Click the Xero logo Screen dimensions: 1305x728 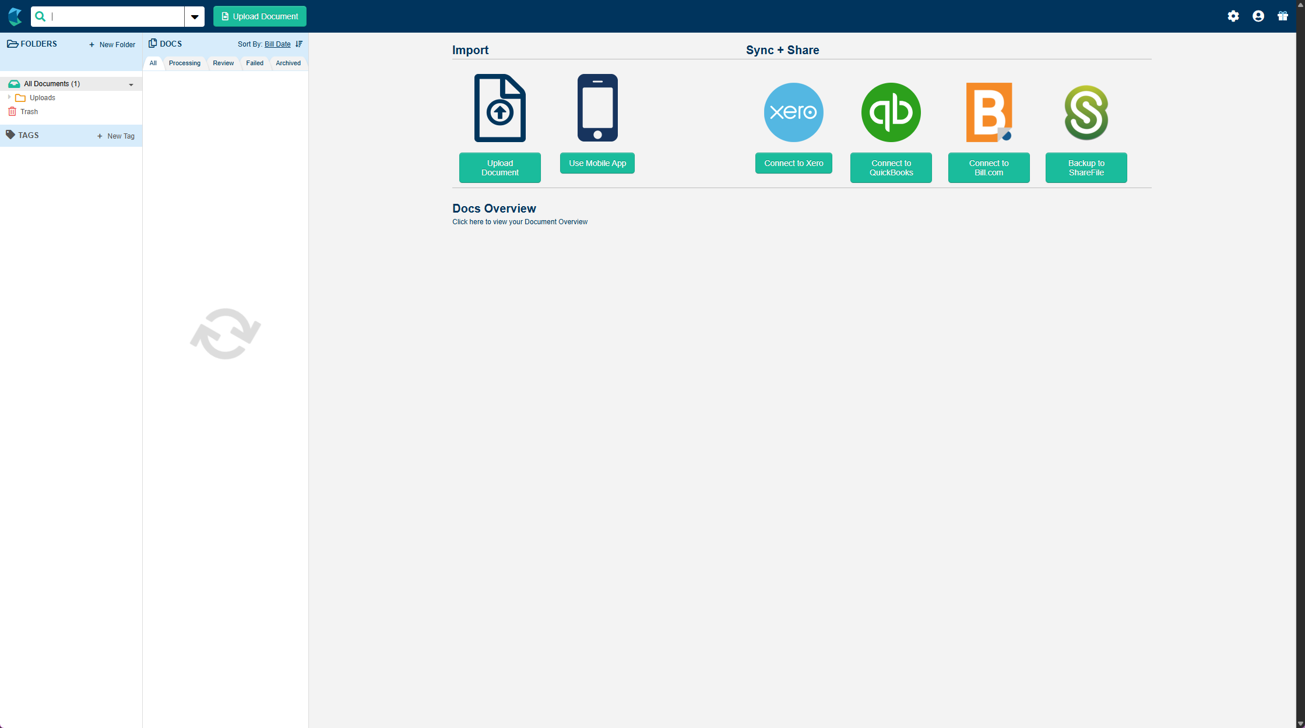794,112
